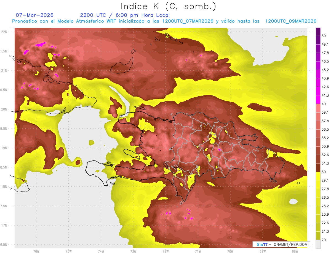
Task: Click the date label '07-Mar-2026'
Action: point(35,15)
